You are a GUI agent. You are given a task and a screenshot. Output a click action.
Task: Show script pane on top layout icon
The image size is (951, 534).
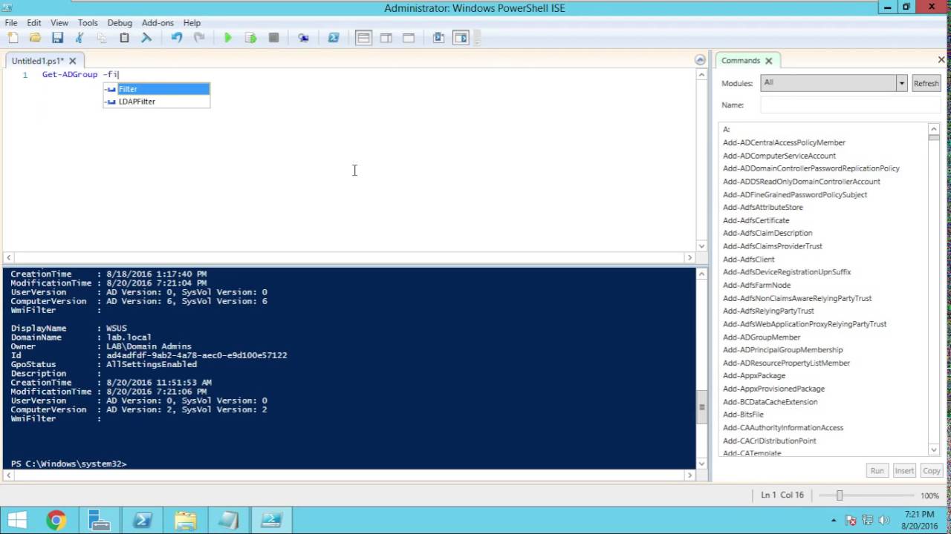tap(363, 38)
